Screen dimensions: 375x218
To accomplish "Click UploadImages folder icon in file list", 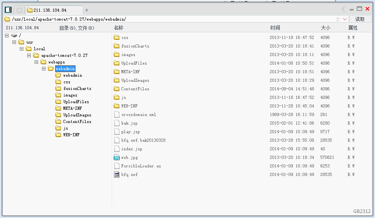I will (x=116, y=80).
